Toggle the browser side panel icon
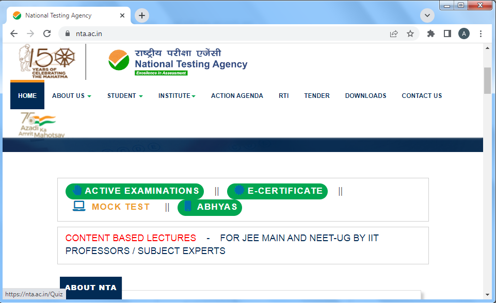 (447, 33)
